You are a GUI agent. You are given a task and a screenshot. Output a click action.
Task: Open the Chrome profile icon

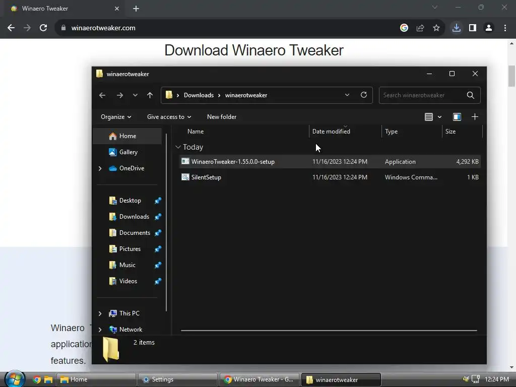[x=489, y=28]
